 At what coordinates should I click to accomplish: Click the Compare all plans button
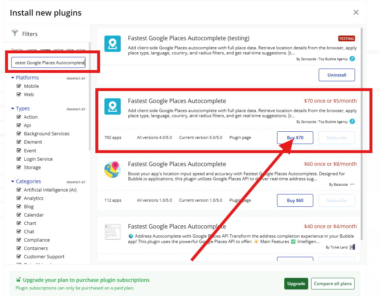pyautogui.click(x=333, y=284)
